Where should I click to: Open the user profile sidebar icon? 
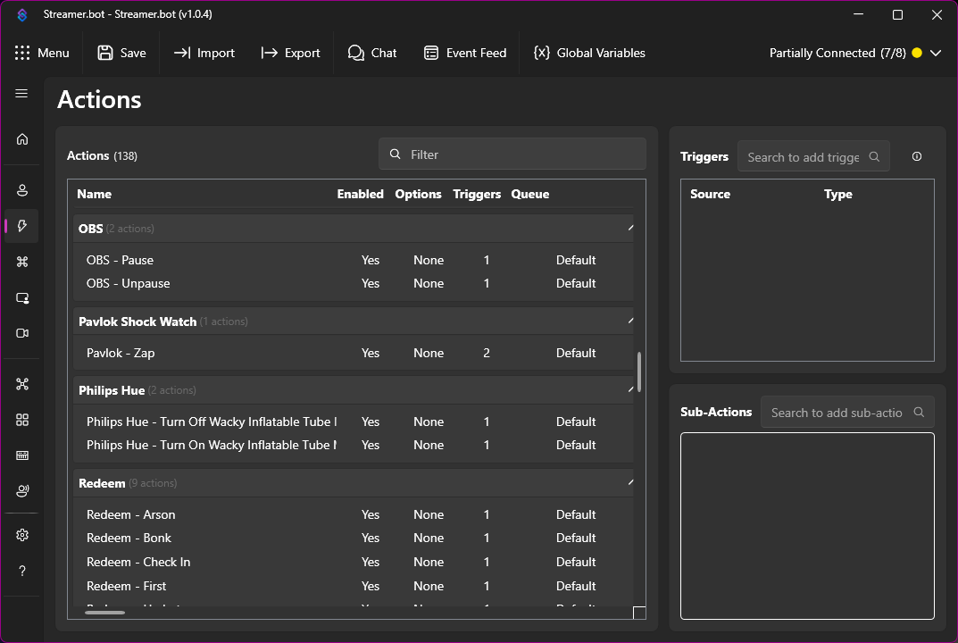coord(22,190)
